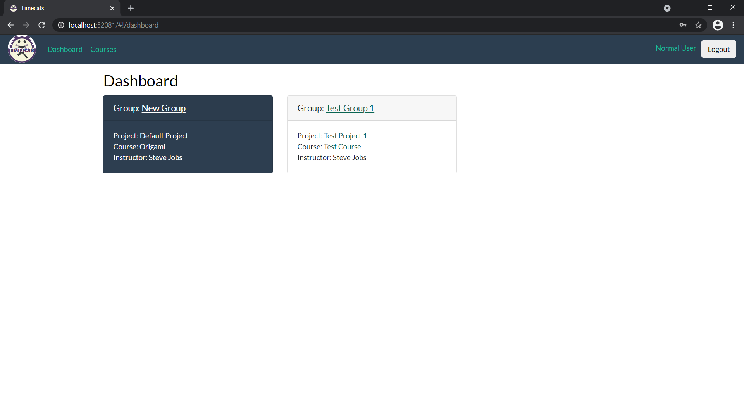Follow the Default Project link

point(164,136)
